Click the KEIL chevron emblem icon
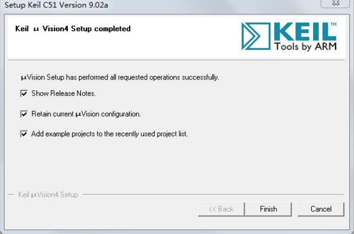The image size is (354, 234). click(255, 36)
